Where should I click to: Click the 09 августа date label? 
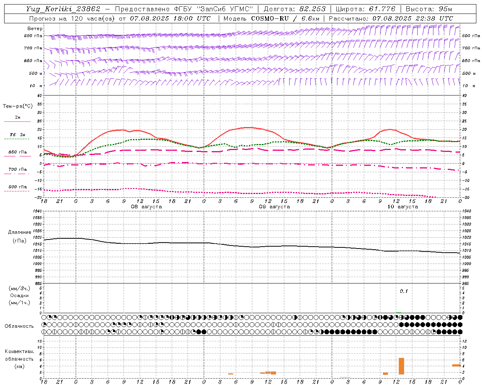pyautogui.click(x=275, y=207)
